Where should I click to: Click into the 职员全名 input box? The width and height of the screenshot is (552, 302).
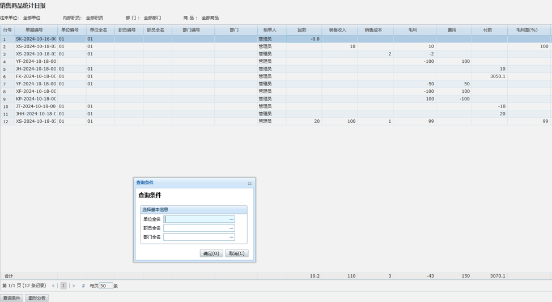click(x=196, y=228)
